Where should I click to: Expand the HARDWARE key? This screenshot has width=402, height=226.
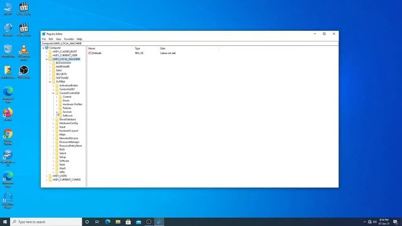[x=50, y=67]
